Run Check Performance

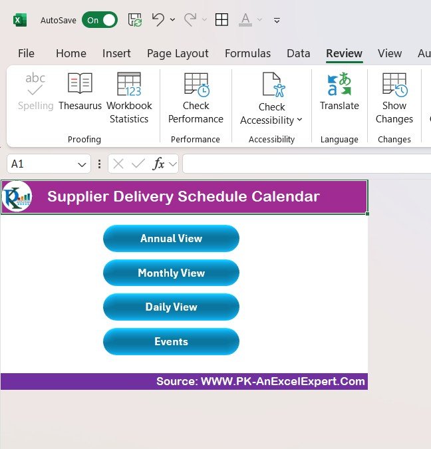pos(196,98)
